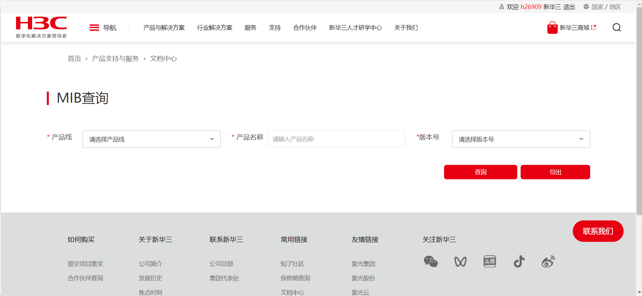Click the red 查询 button
The height and width of the screenshot is (296, 642).
480,172
